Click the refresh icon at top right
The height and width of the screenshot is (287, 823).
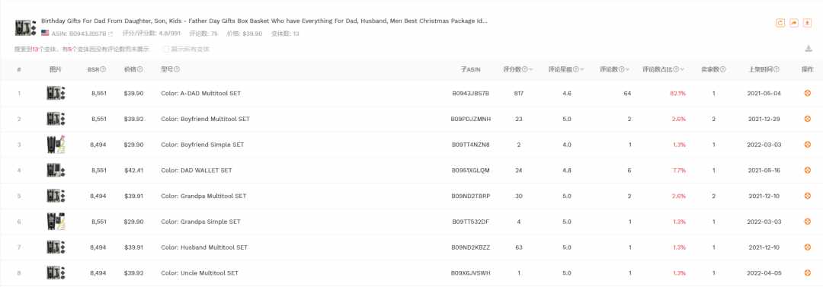780,23
